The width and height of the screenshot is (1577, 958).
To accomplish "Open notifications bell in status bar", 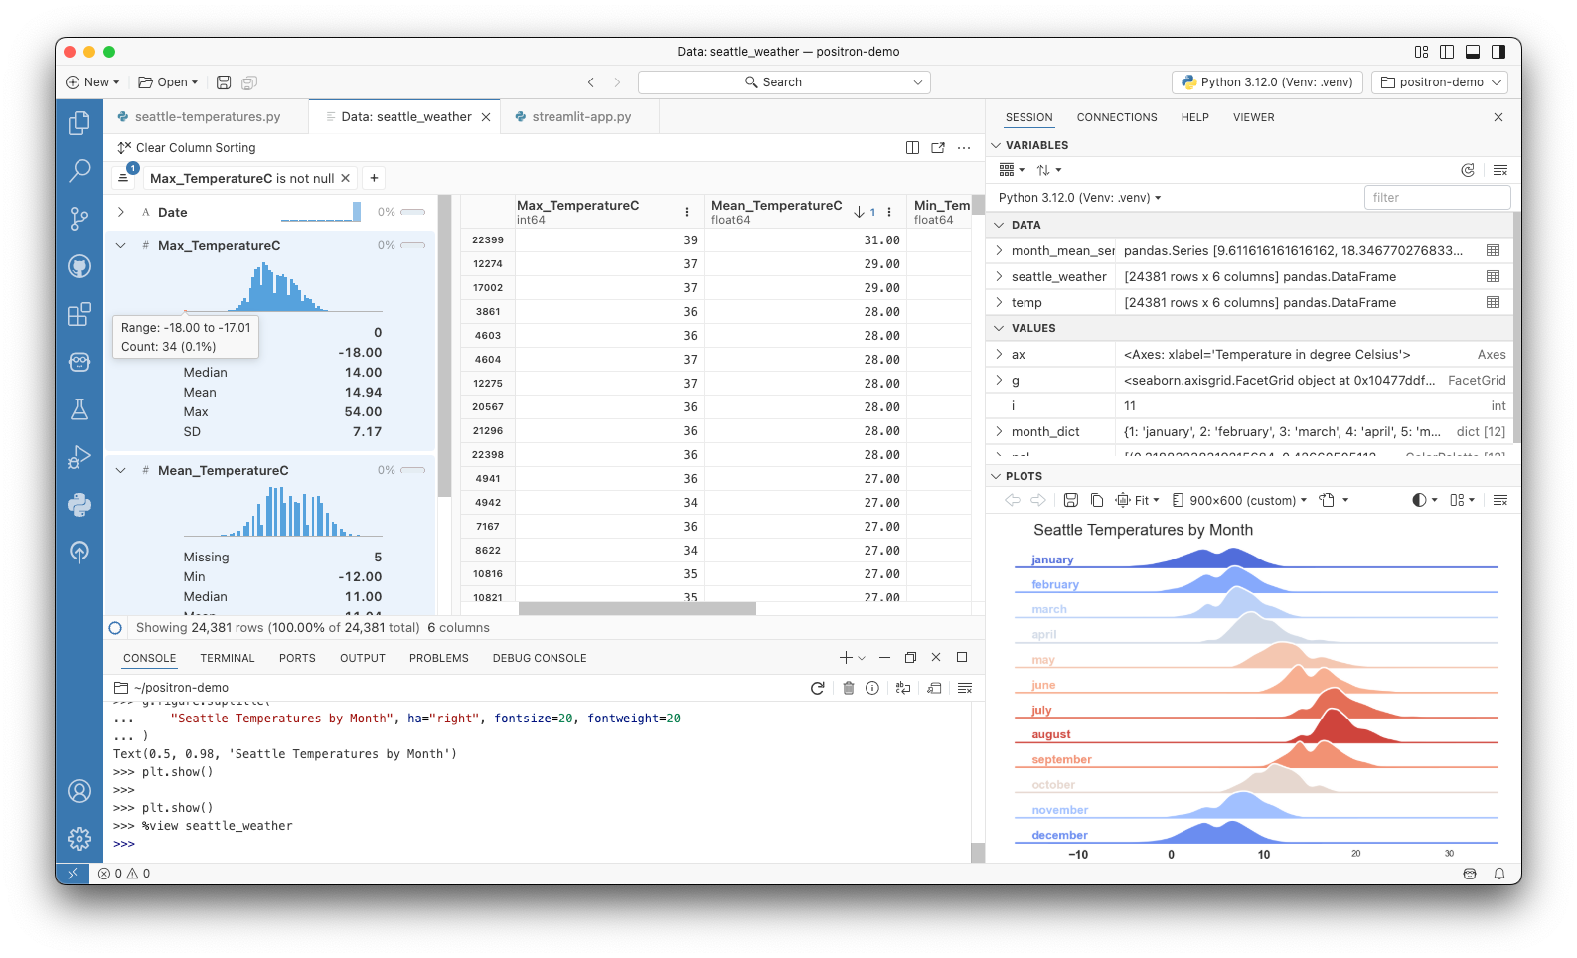I will click(x=1499, y=874).
